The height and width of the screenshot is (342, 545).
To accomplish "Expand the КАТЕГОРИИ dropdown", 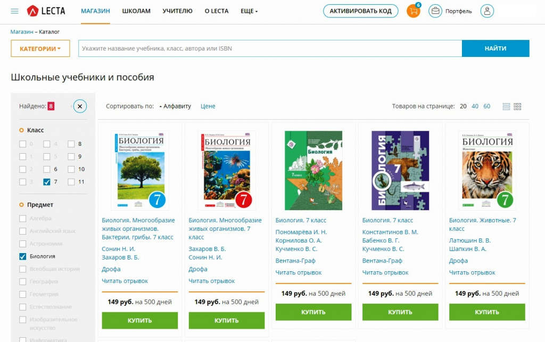I will pos(40,48).
